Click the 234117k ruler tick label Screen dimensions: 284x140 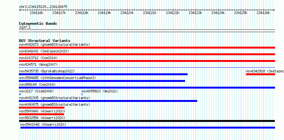tap(59, 13)
